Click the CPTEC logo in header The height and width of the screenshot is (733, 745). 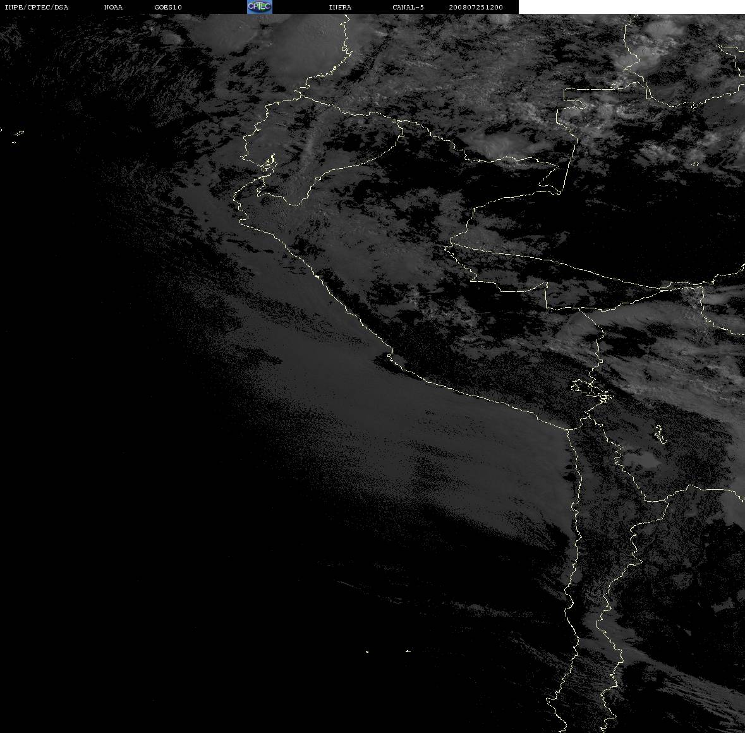260,7
